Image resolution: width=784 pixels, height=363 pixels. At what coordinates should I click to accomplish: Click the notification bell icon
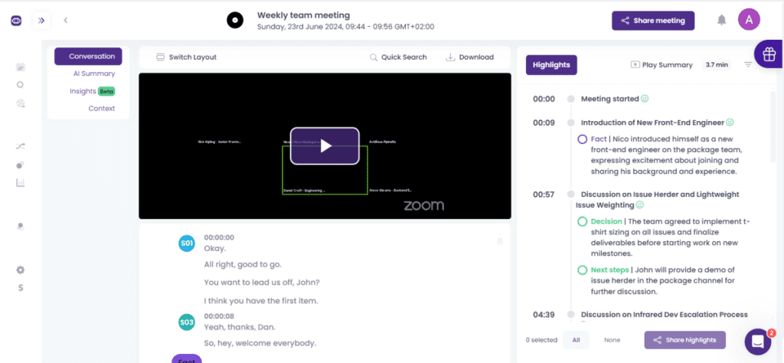(x=721, y=21)
